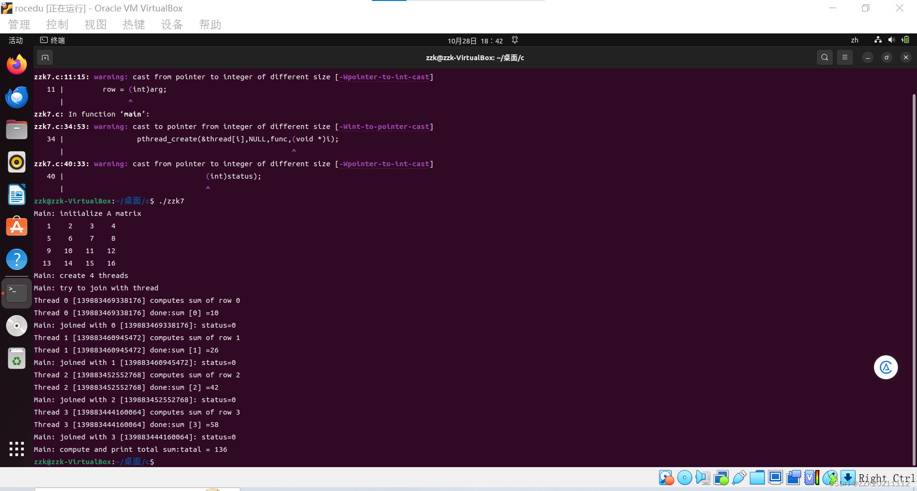Click VirtualBox keyboard capture arrow icon
The width and height of the screenshot is (917, 491).
coord(848,478)
